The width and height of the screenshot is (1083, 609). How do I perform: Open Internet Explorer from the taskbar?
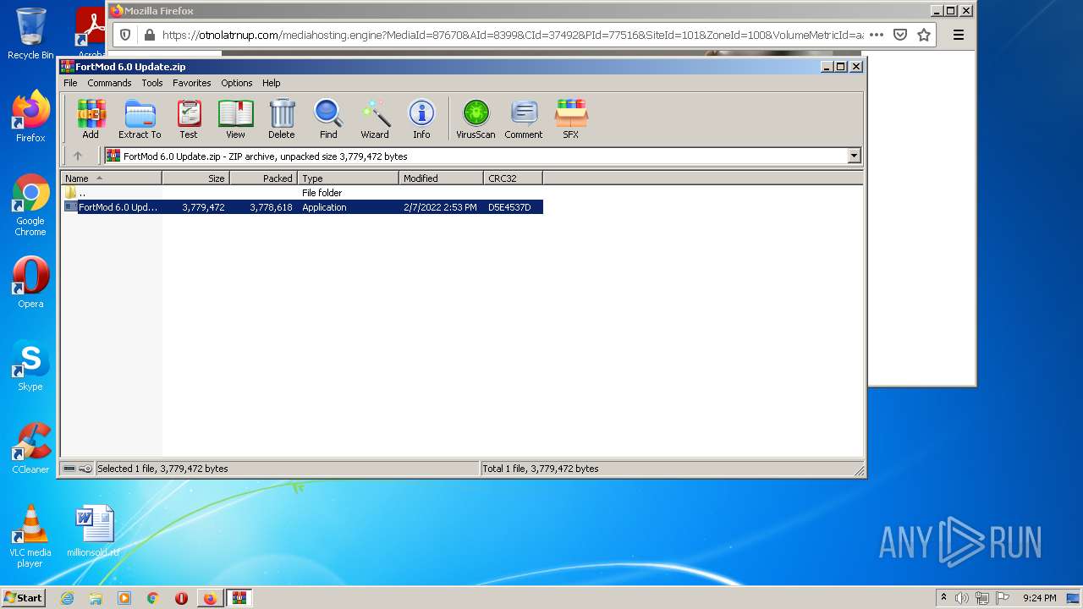tap(68, 598)
